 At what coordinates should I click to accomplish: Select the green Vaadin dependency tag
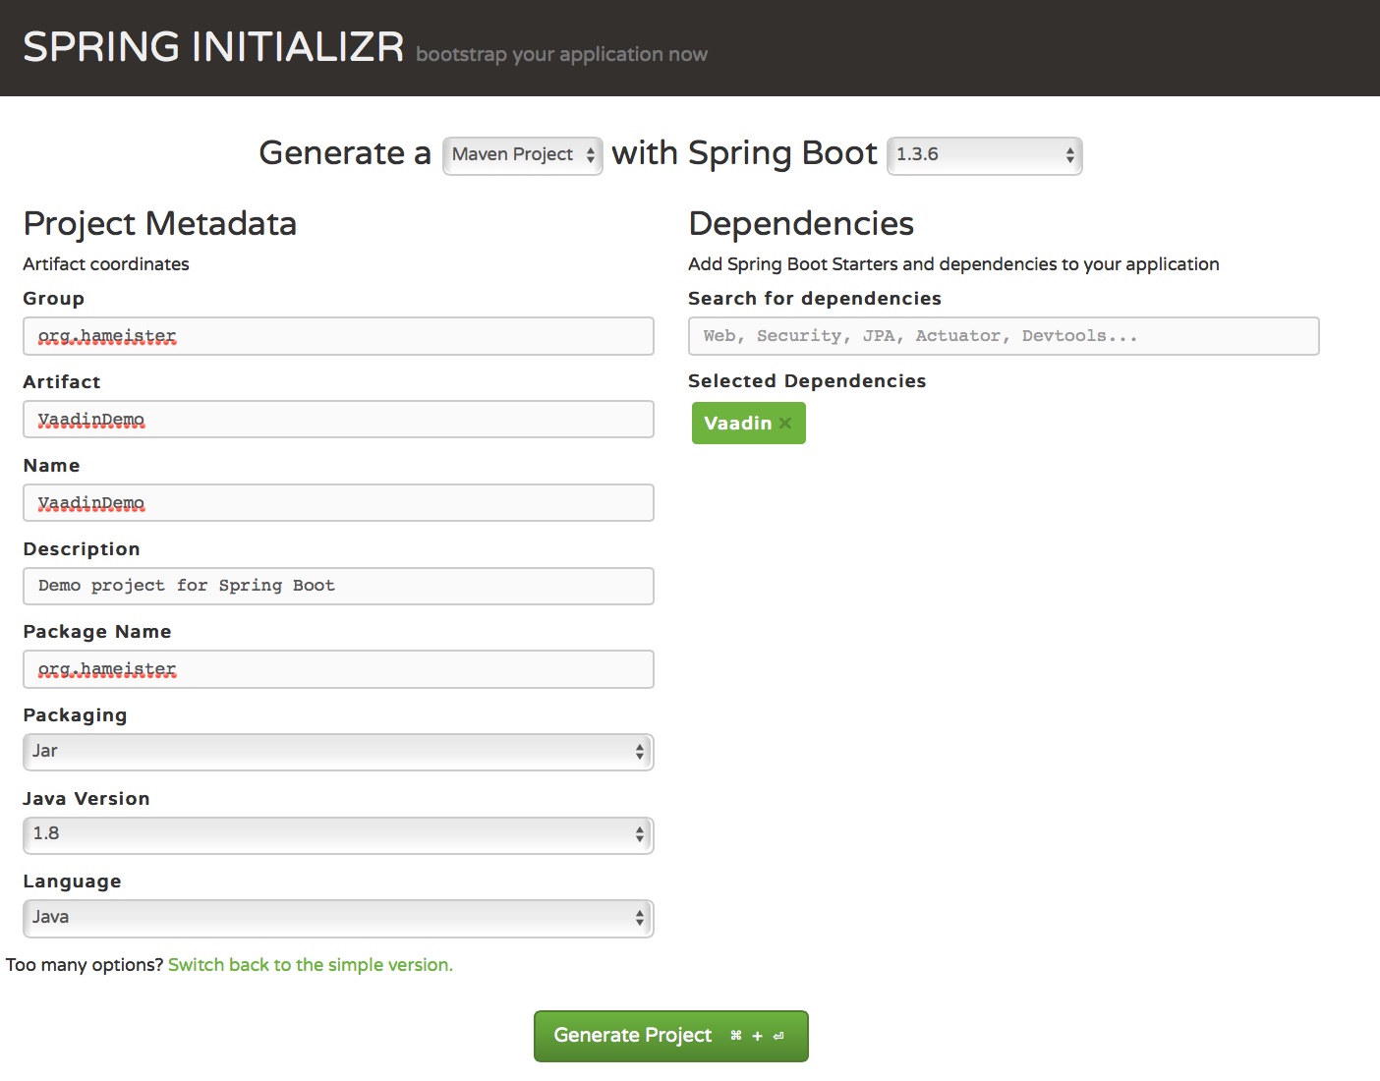tap(737, 424)
